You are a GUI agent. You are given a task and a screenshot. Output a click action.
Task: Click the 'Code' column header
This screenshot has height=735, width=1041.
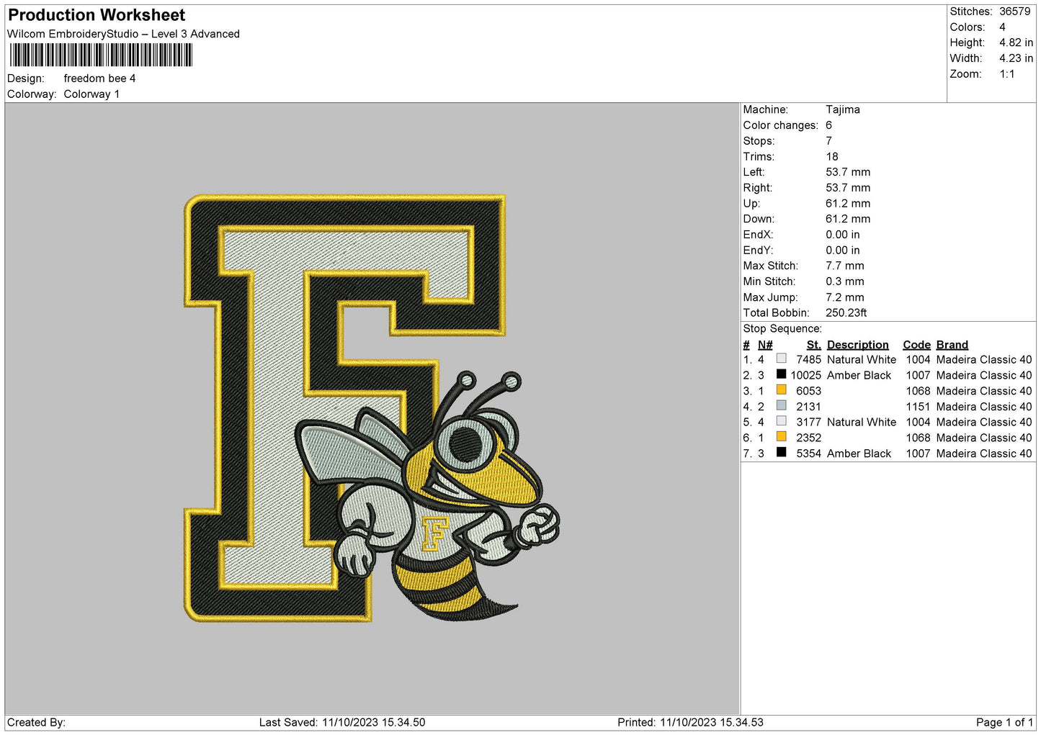(x=916, y=345)
